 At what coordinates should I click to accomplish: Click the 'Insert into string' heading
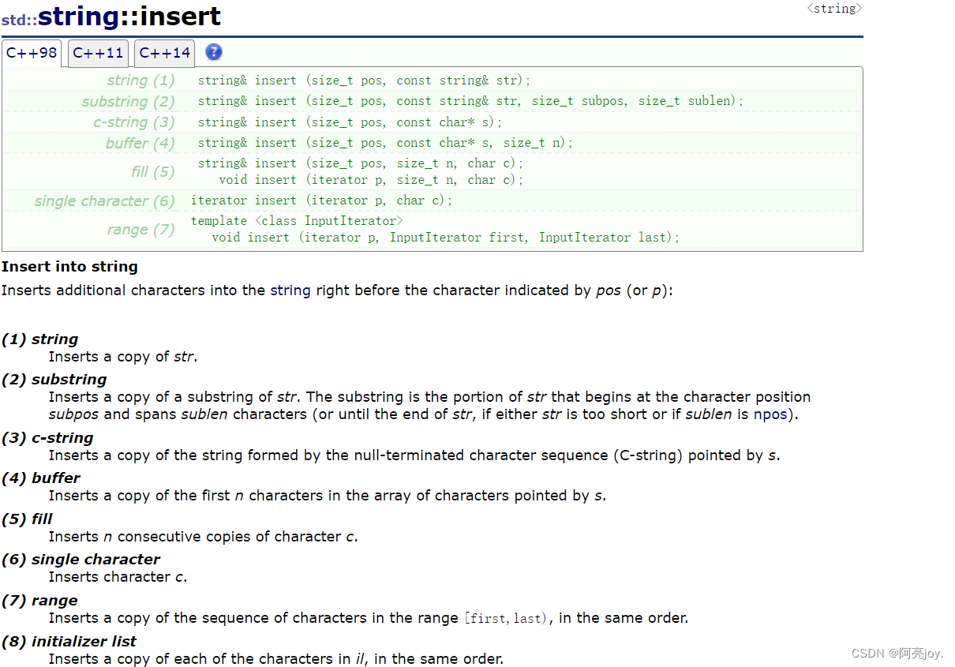pyautogui.click(x=69, y=267)
